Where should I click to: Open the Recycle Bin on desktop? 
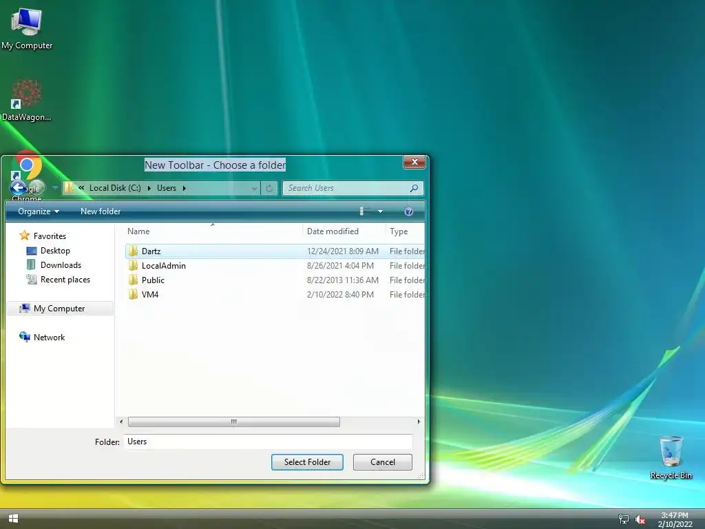pos(671,457)
